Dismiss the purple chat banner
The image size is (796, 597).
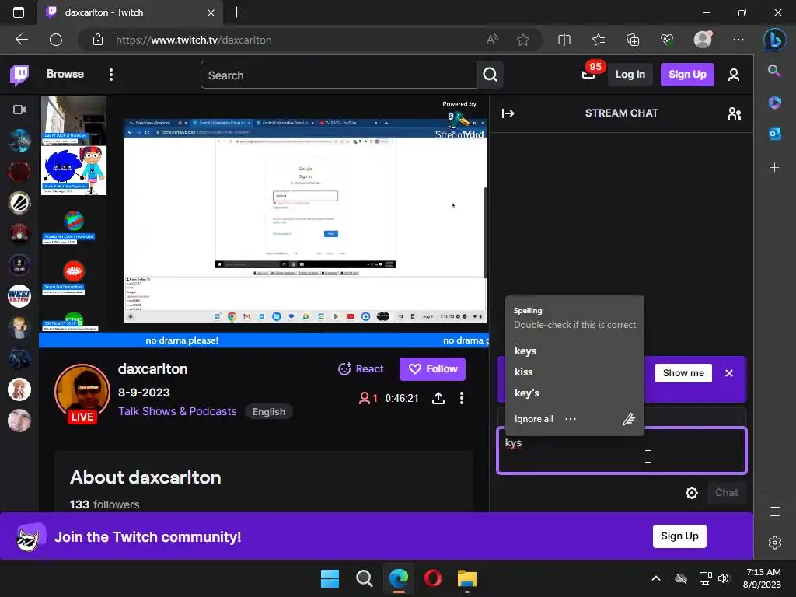coord(729,373)
